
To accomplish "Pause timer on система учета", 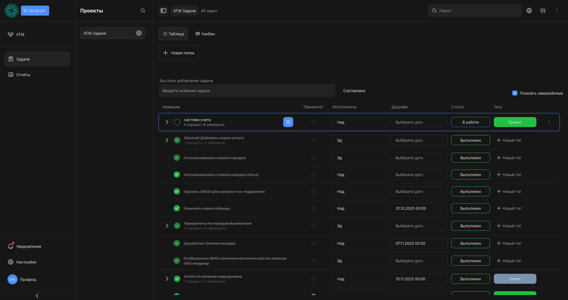I will [x=288, y=122].
